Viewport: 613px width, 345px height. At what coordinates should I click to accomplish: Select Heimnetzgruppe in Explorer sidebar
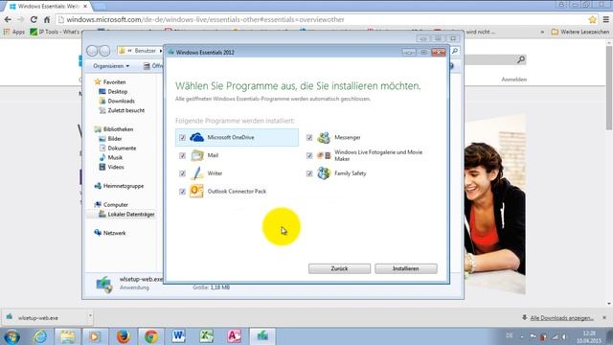[124, 186]
